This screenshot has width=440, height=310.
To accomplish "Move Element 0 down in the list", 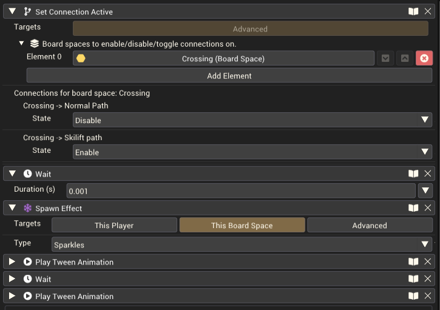I will [385, 58].
